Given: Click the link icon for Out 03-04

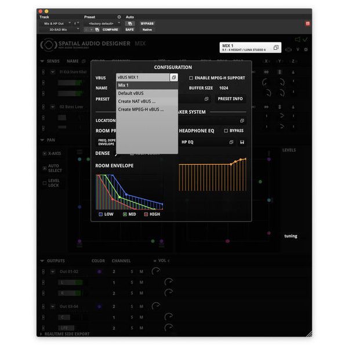Looking at the screenshot, I should click(x=43, y=306).
